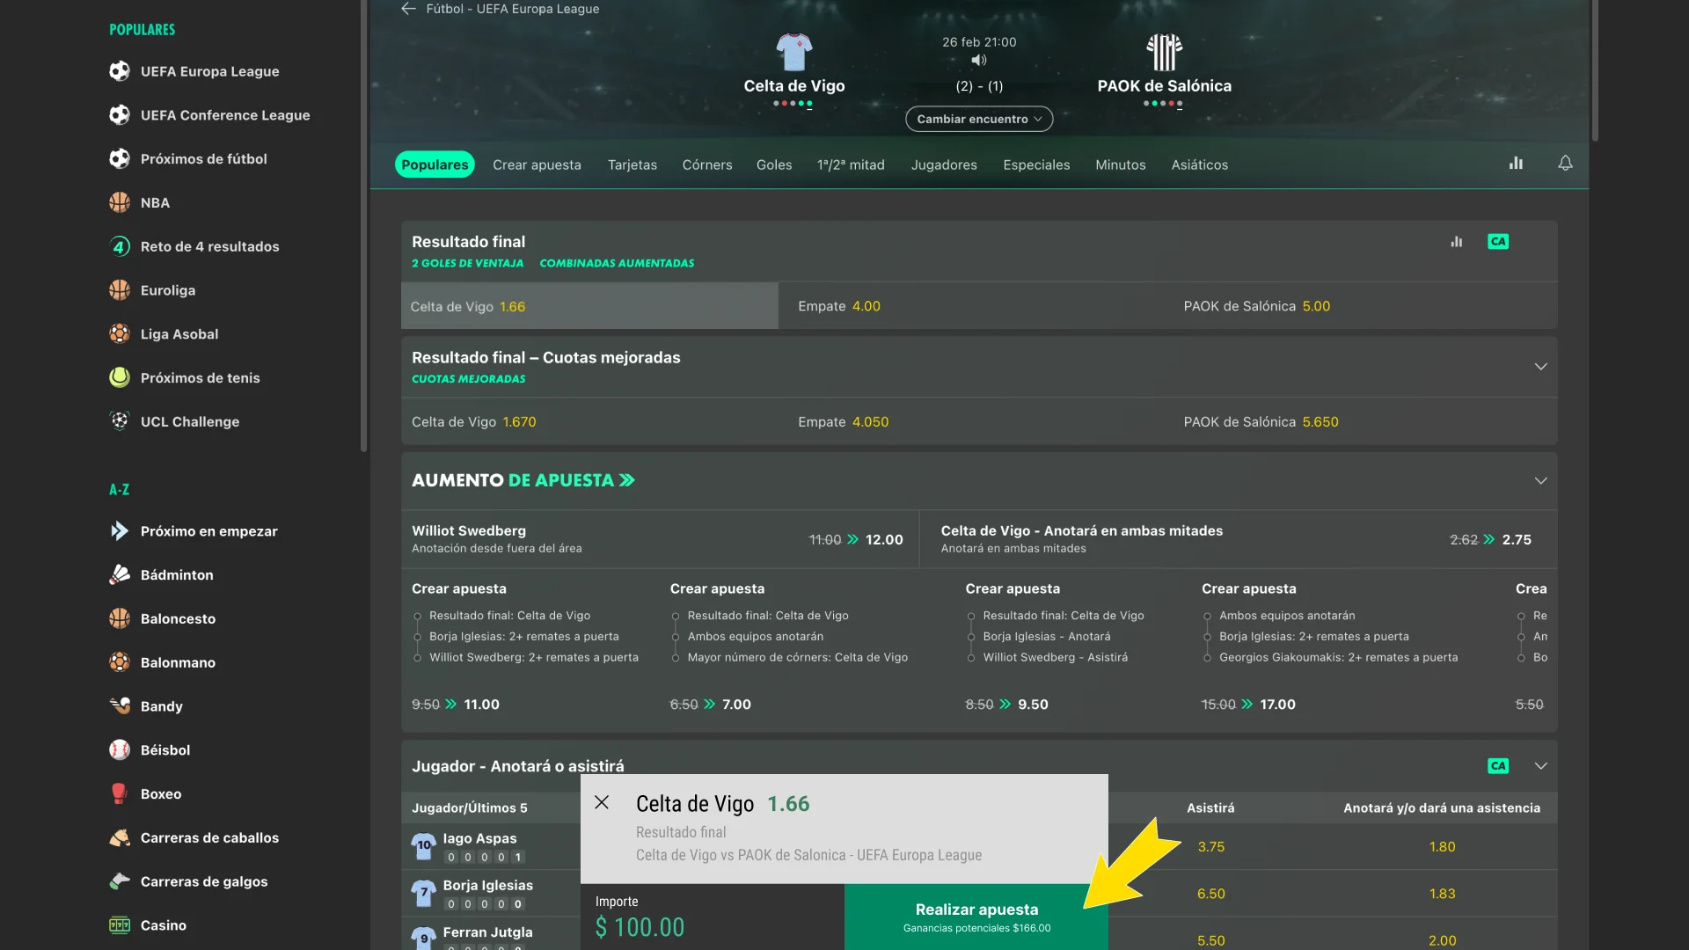Open Carreras de caballos from the sidebar

[120, 837]
